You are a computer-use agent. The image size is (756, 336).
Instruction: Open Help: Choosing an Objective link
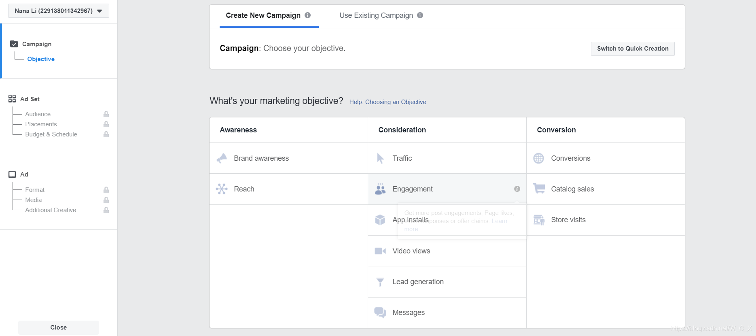point(388,102)
